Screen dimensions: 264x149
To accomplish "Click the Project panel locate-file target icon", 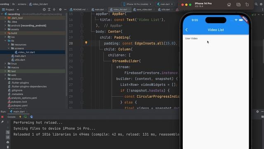I will click(44, 10).
